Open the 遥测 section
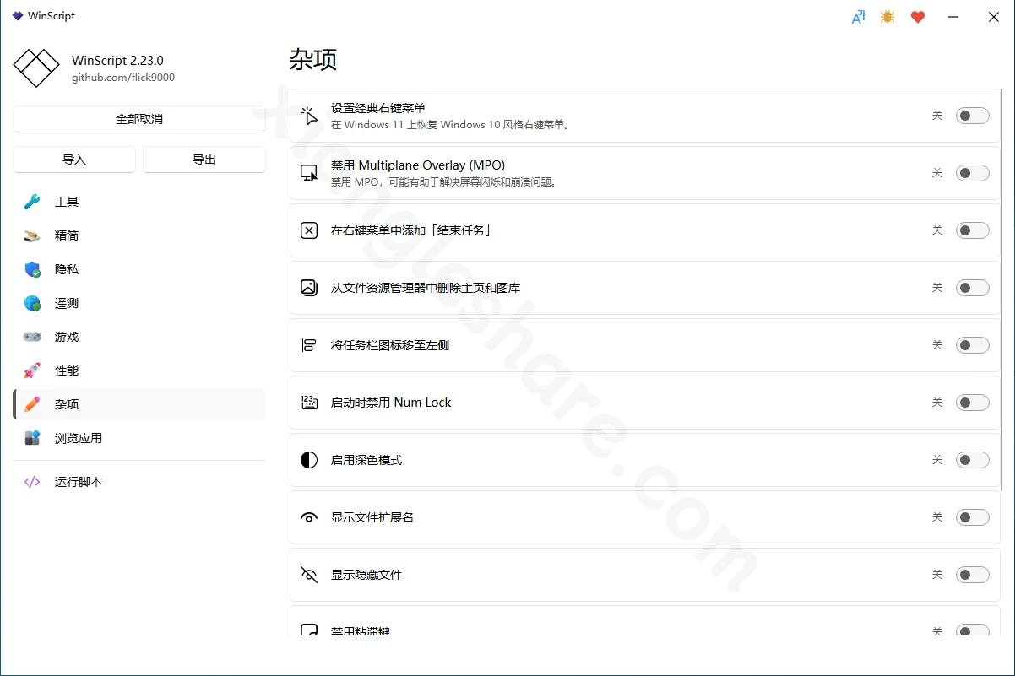The image size is (1015, 676). 139,303
